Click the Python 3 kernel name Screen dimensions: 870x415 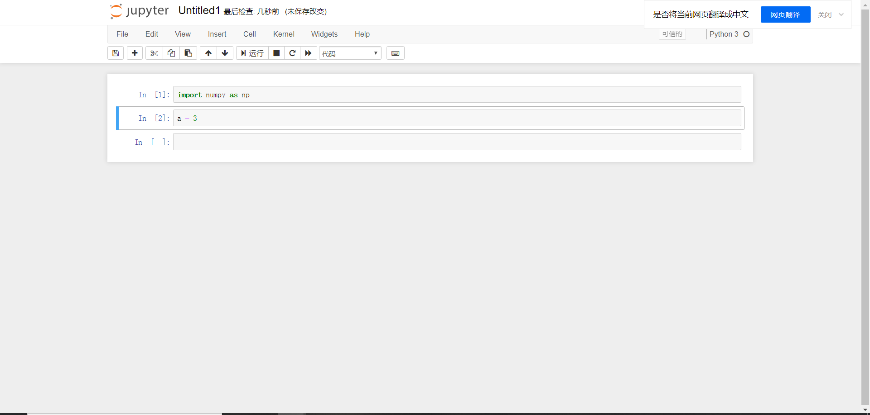pos(724,34)
